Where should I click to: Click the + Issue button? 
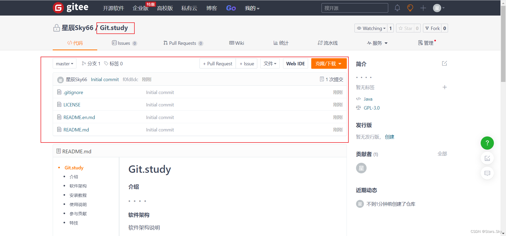pyautogui.click(x=247, y=63)
